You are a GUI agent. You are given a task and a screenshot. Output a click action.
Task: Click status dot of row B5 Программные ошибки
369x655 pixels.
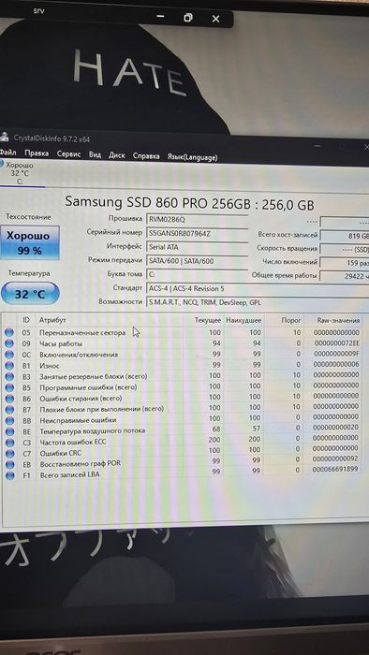[x=9, y=387]
